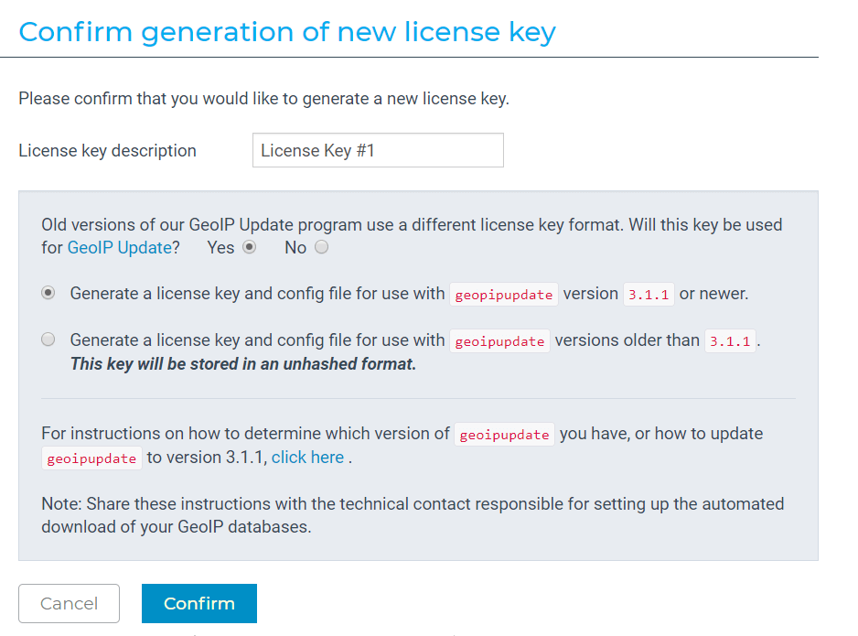Follow the 'click here' instructions link

tap(307, 458)
